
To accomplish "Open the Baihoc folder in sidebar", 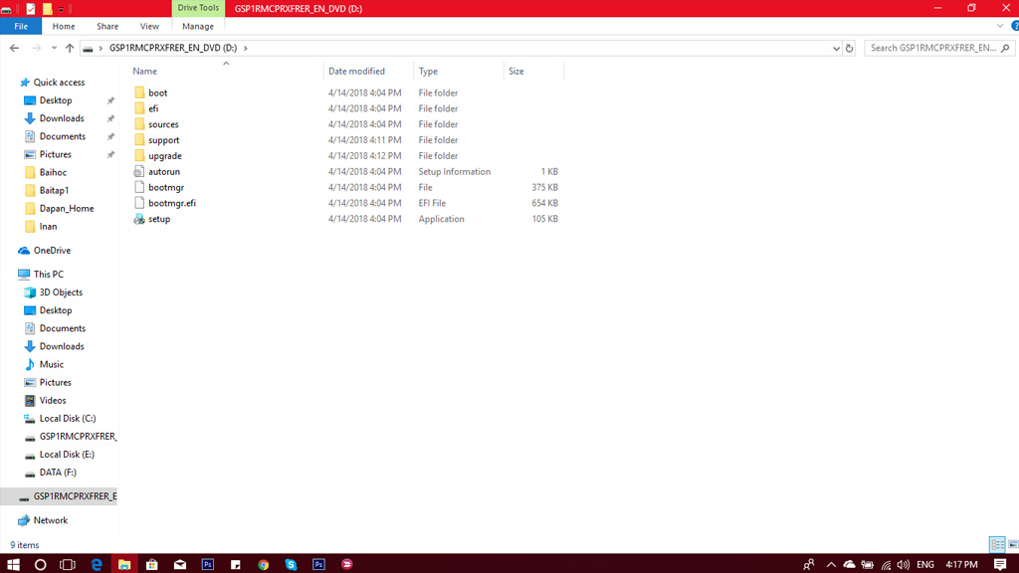I will (x=54, y=173).
